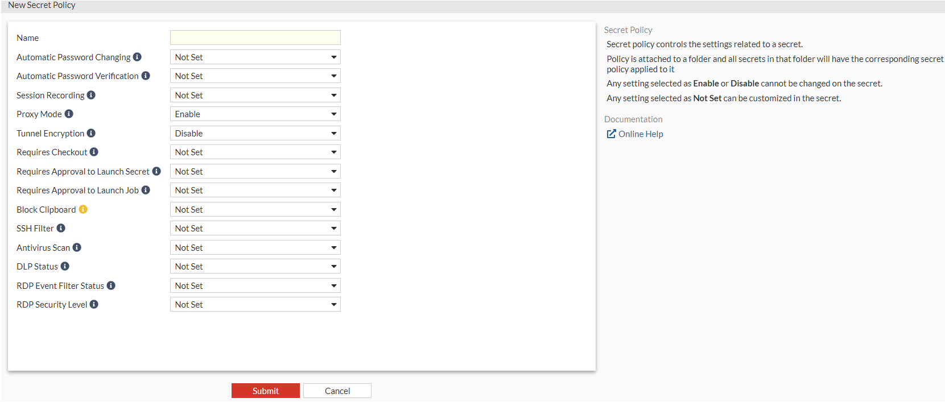This screenshot has width=945, height=402.
Task: Click info icon for Requires Approval to Launch Secret
Action: 156,171
